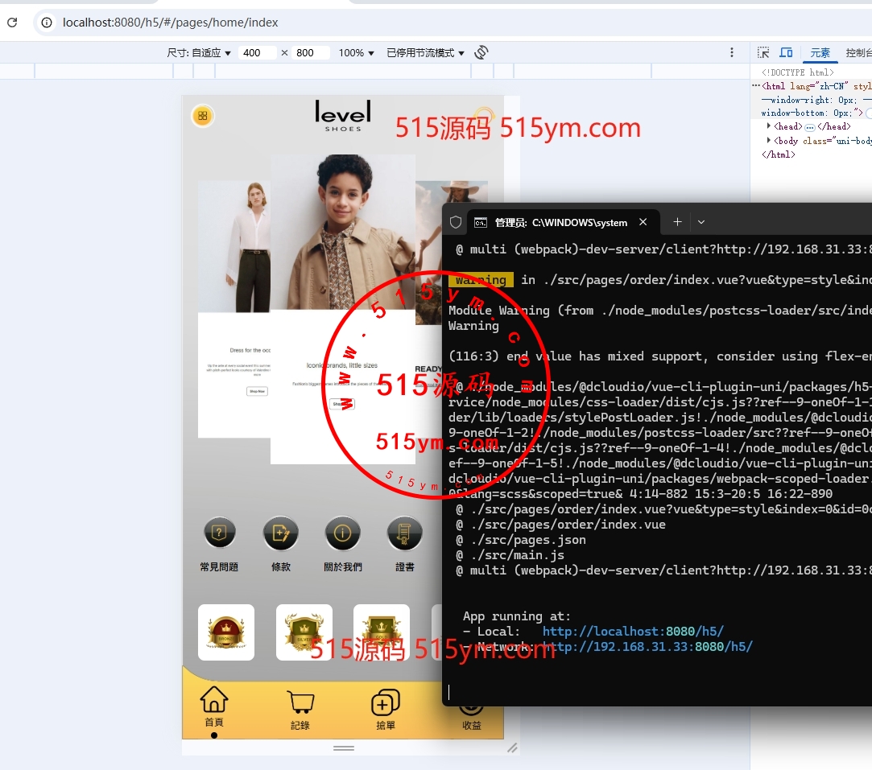Open the 尺寸 自适应 dimensions dropdown

[x=199, y=53]
